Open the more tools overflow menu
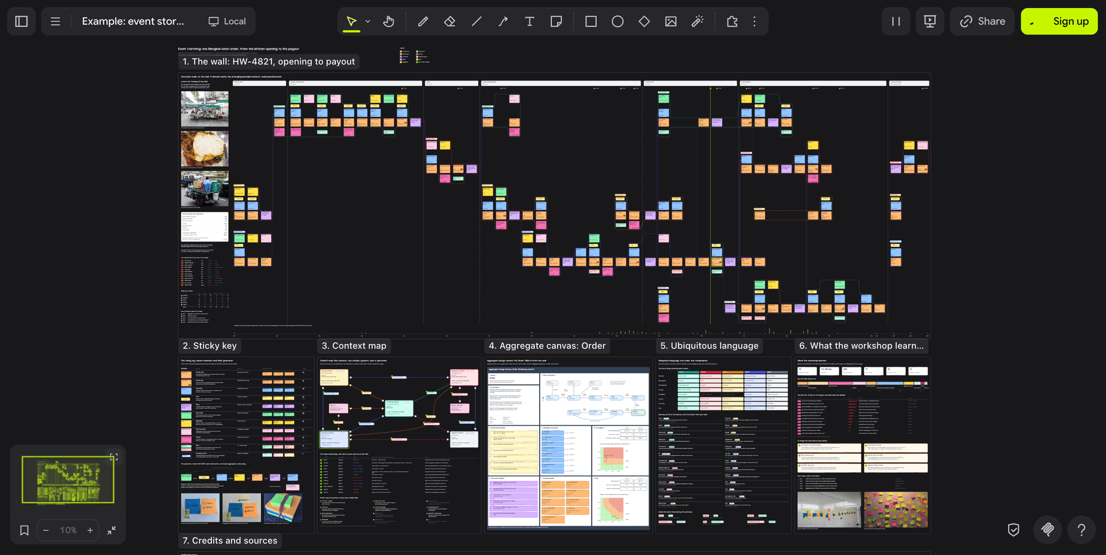The image size is (1106, 555). pos(755,21)
